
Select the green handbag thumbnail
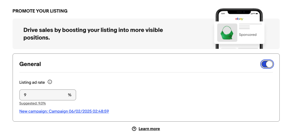tap(227, 32)
